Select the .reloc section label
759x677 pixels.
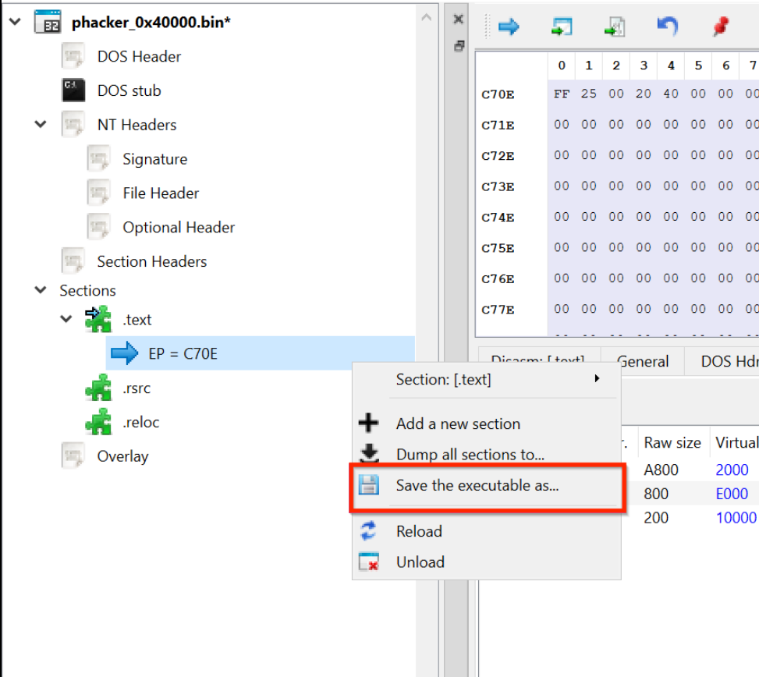pyautogui.click(x=141, y=422)
